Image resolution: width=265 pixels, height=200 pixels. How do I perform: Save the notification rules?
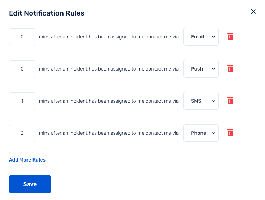pyautogui.click(x=30, y=184)
